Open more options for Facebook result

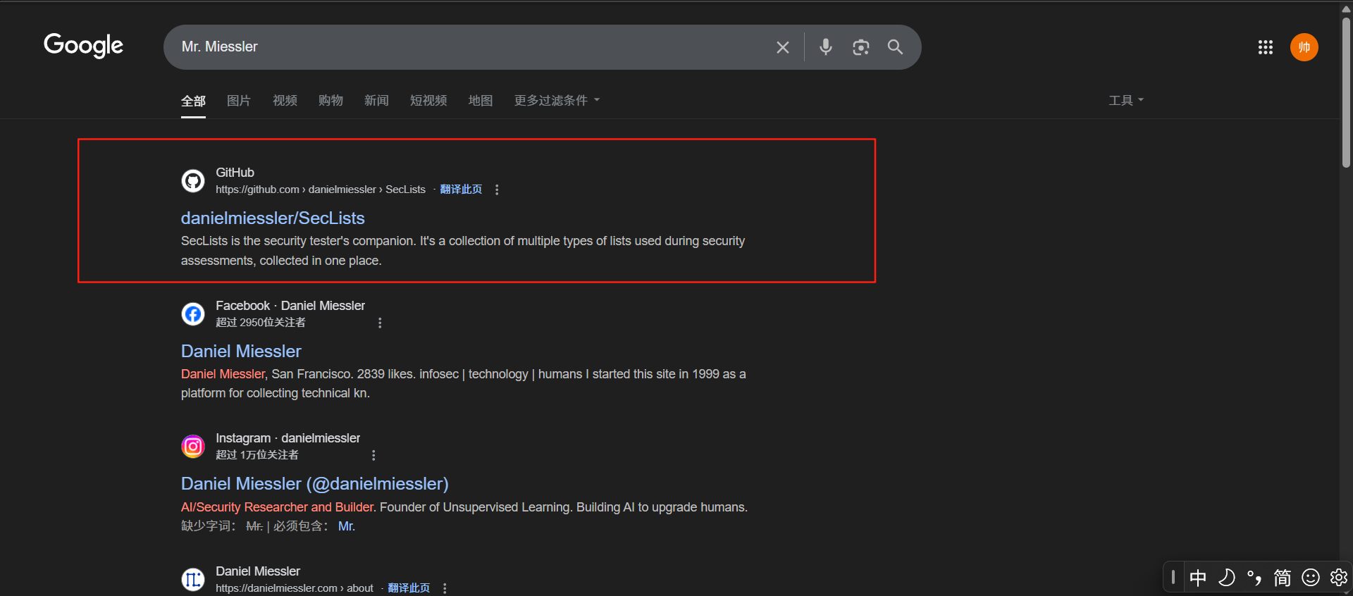click(380, 323)
